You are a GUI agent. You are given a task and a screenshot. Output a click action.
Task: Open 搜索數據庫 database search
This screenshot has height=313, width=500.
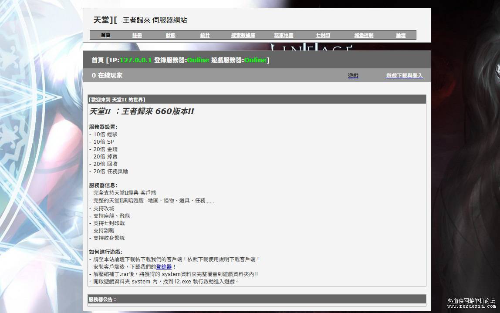click(x=243, y=35)
